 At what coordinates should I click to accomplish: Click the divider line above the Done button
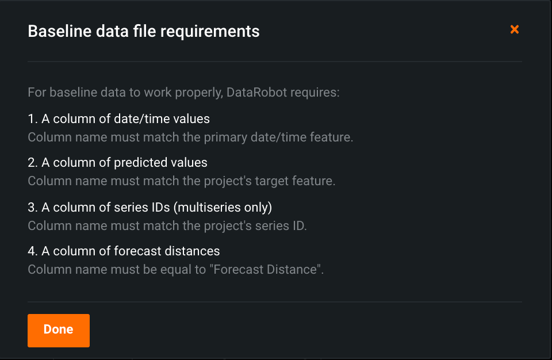275,301
